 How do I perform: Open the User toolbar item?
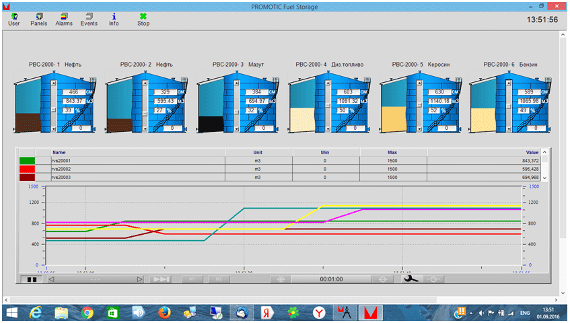(x=13, y=18)
